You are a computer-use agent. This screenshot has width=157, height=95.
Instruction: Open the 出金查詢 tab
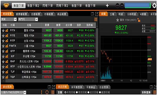coord(104,87)
